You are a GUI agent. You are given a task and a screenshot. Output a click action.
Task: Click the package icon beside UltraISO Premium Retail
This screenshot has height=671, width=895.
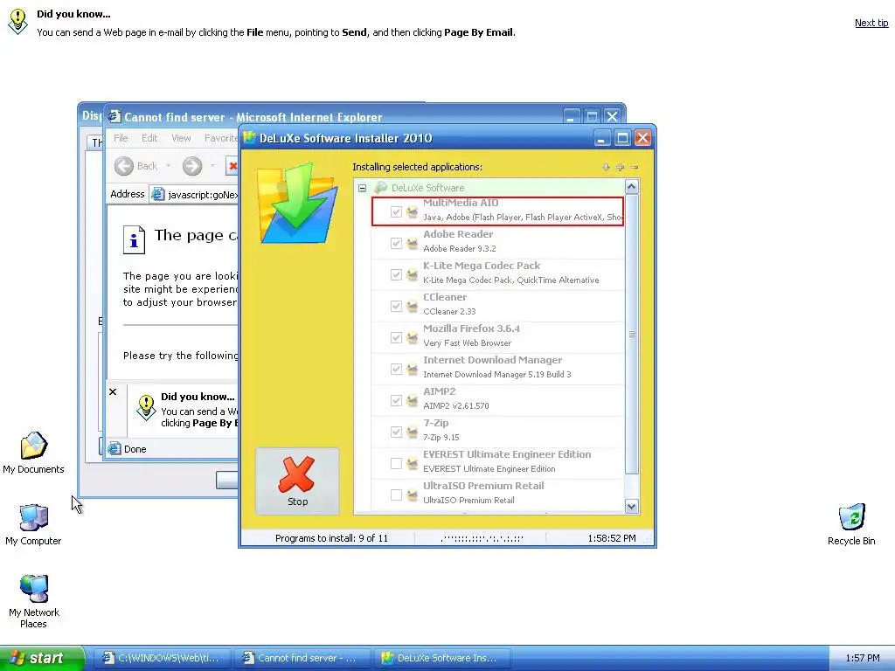click(x=413, y=495)
